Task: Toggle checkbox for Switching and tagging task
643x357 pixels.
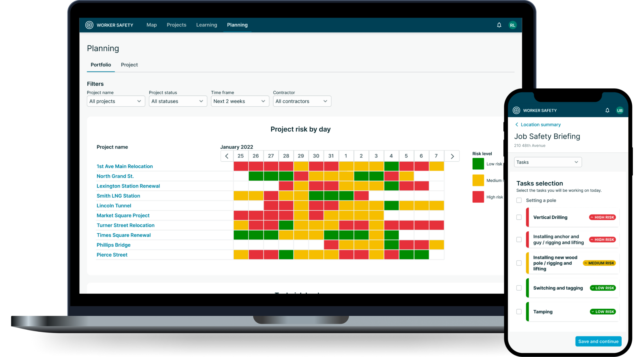Action: click(518, 288)
